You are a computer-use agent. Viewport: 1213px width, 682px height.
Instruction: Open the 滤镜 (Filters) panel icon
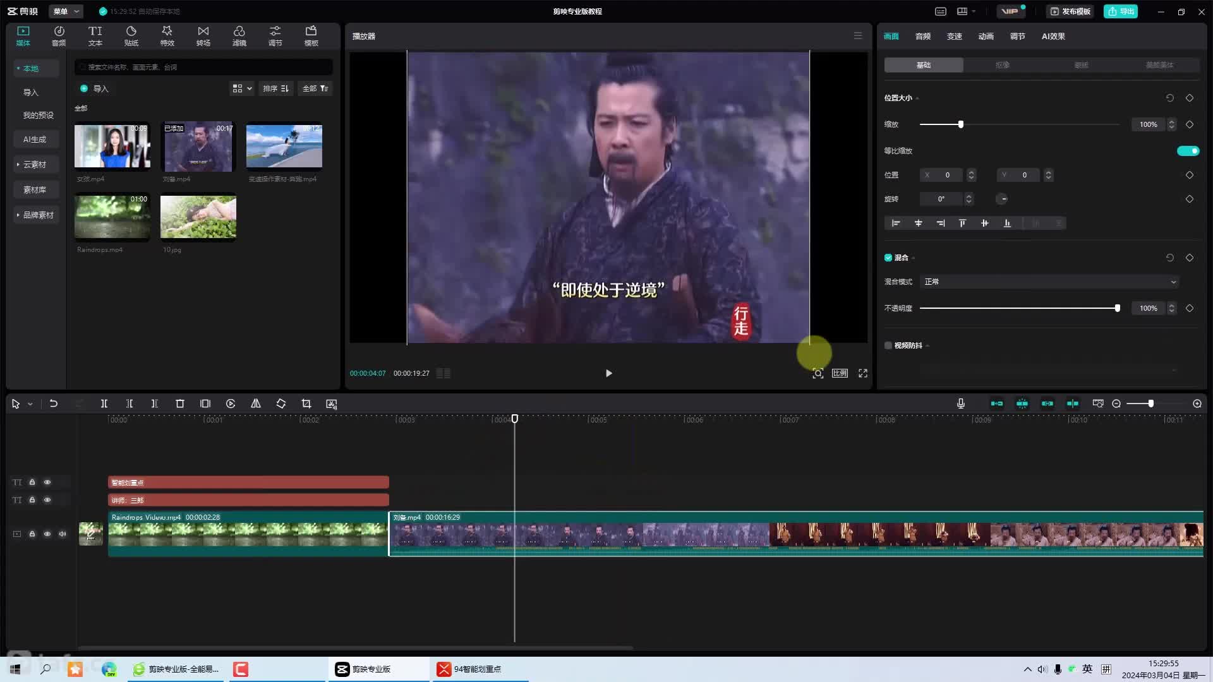click(239, 36)
